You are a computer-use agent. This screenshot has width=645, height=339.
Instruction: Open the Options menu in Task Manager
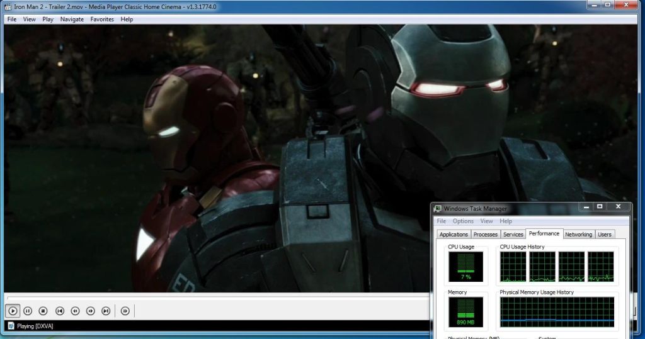pos(463,221)
